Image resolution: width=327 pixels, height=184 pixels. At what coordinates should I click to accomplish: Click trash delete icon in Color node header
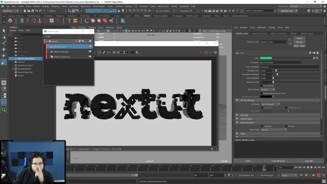point(318,53)
